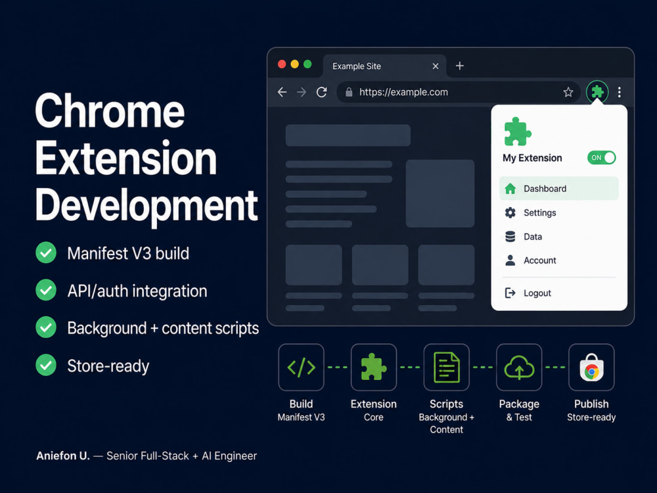The image size is (657, 493).
Task: Click the "Background + content scripts" text
Action: coord(163,328)
